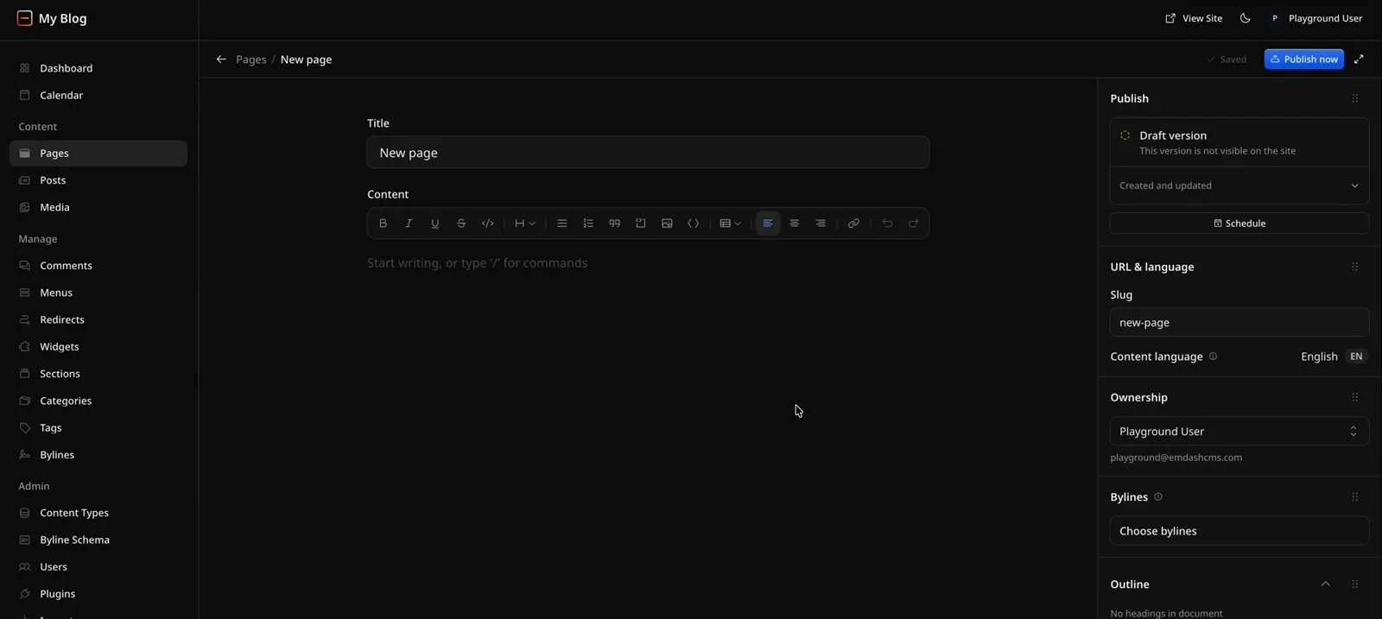
Task: Toggle italic formatting in editor toolbar
Action: (x=409, y=224)
